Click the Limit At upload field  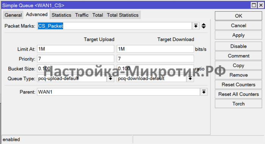[76, 49]
